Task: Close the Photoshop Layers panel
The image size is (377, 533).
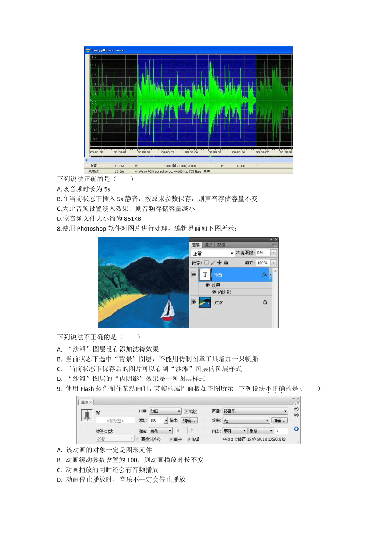Action: pyautogui.click(x=276, y=239)
